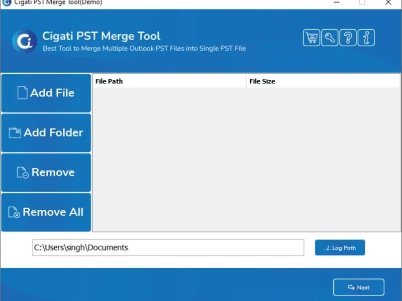Open the question mark help icon
Image resolution: width=402 pixels, height=301 pixels.
pos(348,38)
